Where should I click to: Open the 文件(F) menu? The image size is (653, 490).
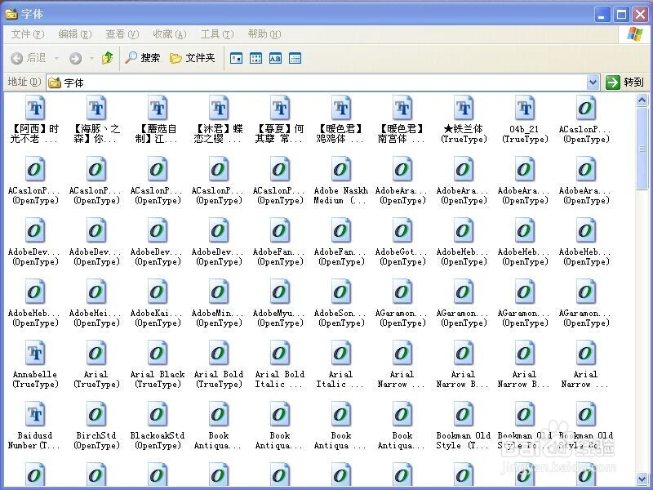(28, 34)
